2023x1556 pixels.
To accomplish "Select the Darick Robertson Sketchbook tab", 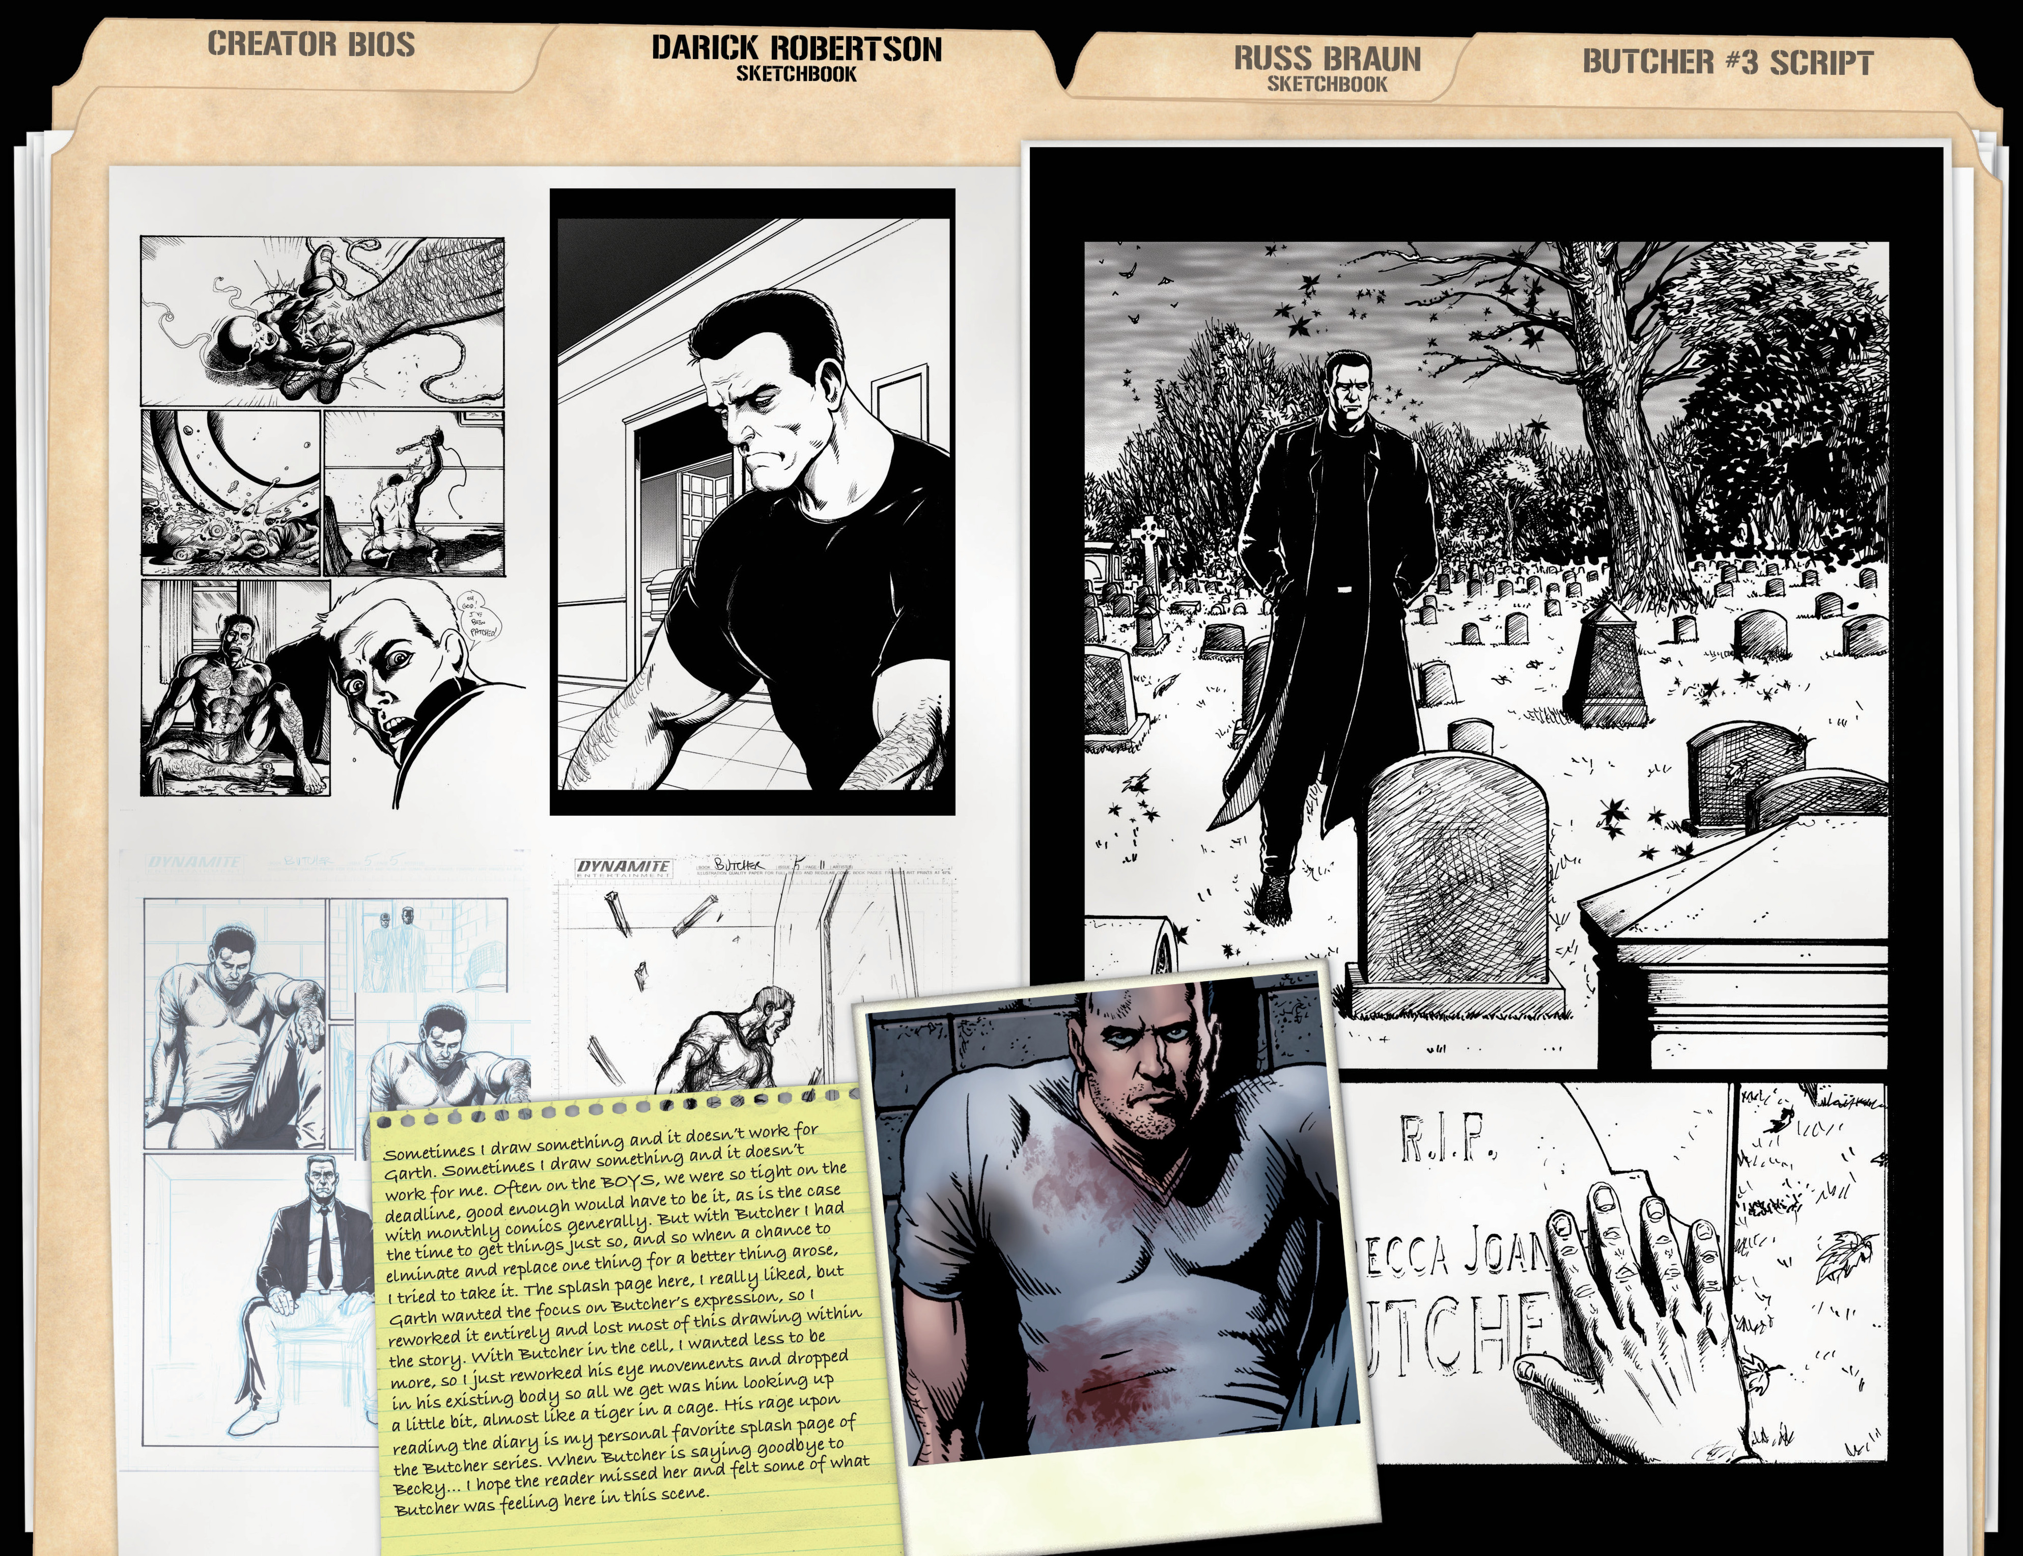I will (796, 58).
